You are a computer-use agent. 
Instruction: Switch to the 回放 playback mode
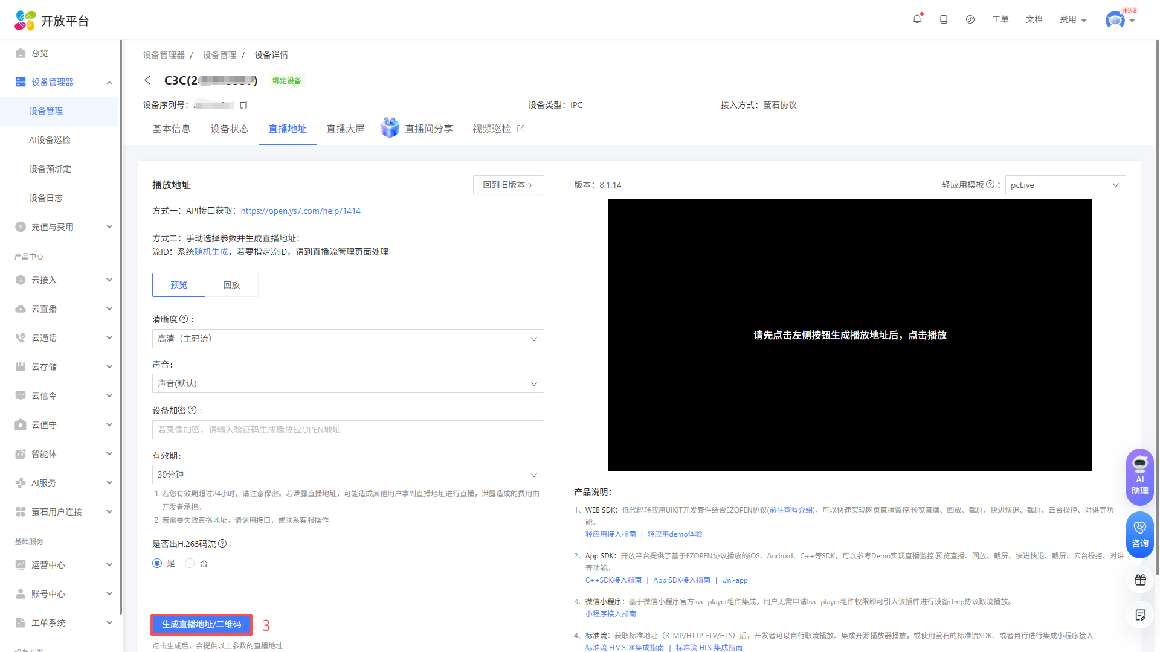(231, 285)
